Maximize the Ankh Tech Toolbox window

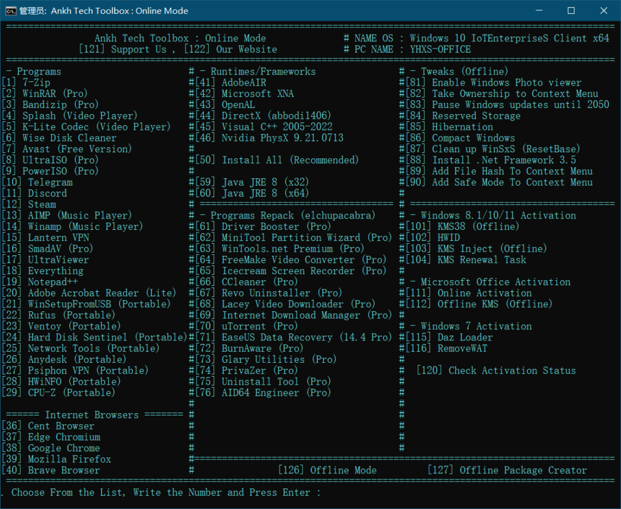pos(571,11)
